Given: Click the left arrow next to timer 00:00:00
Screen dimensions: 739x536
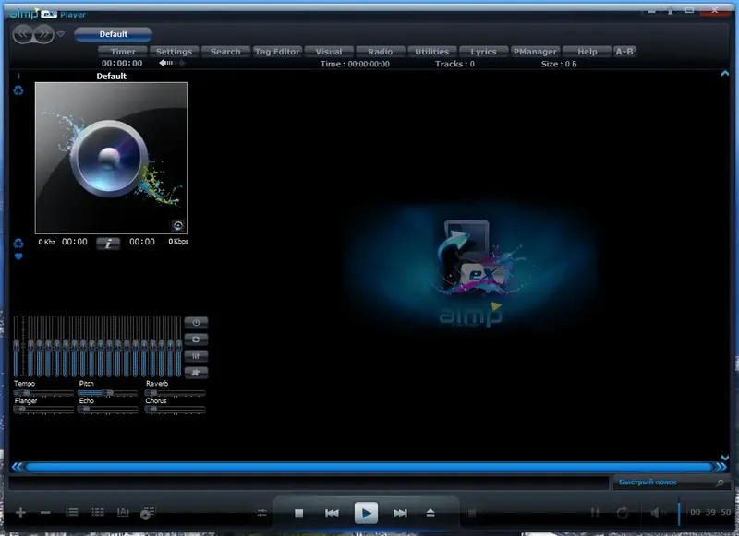Looking at the screenshot, I should [166, 63].
